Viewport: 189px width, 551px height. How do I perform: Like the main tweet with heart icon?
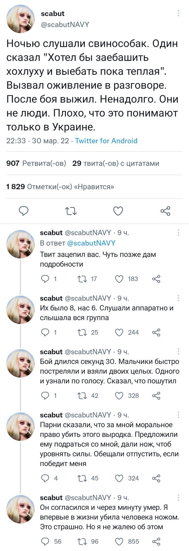[118, 211]
